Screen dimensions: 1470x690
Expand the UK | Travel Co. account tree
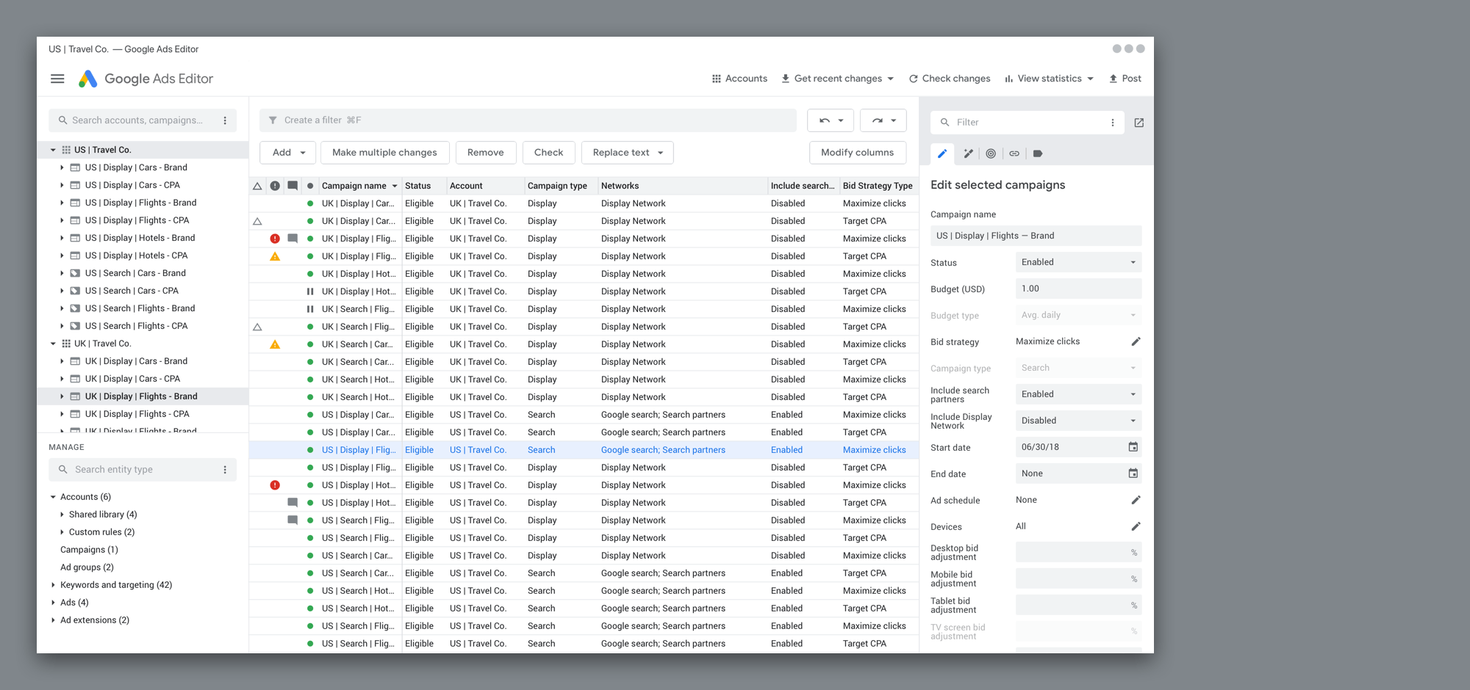[52, 343]
